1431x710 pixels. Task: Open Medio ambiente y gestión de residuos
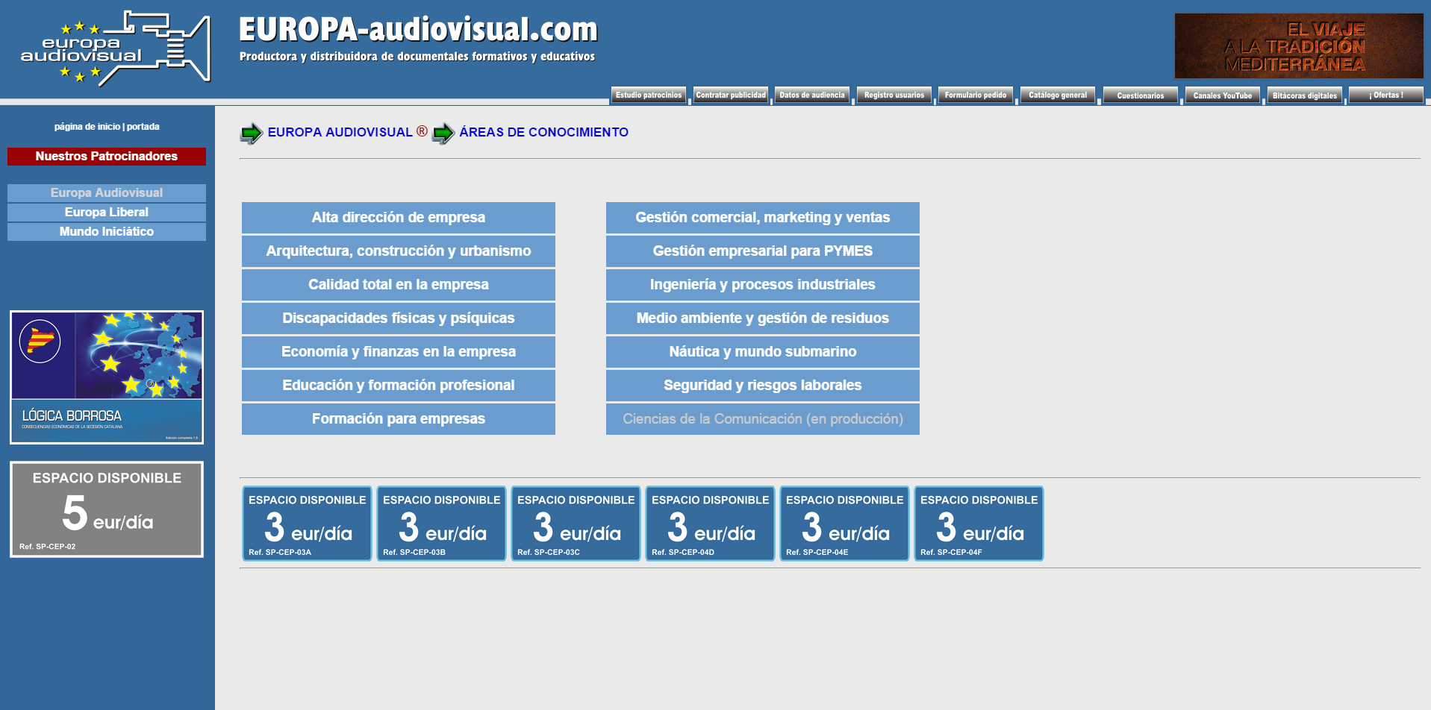pos(763,318)
